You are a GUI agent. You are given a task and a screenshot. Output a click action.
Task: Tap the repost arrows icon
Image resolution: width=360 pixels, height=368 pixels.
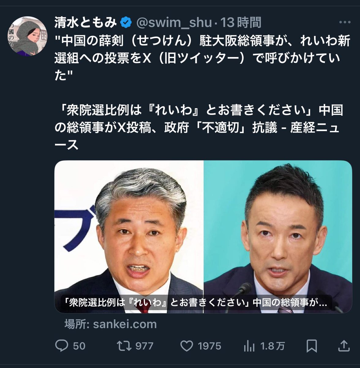coord(124,346)
